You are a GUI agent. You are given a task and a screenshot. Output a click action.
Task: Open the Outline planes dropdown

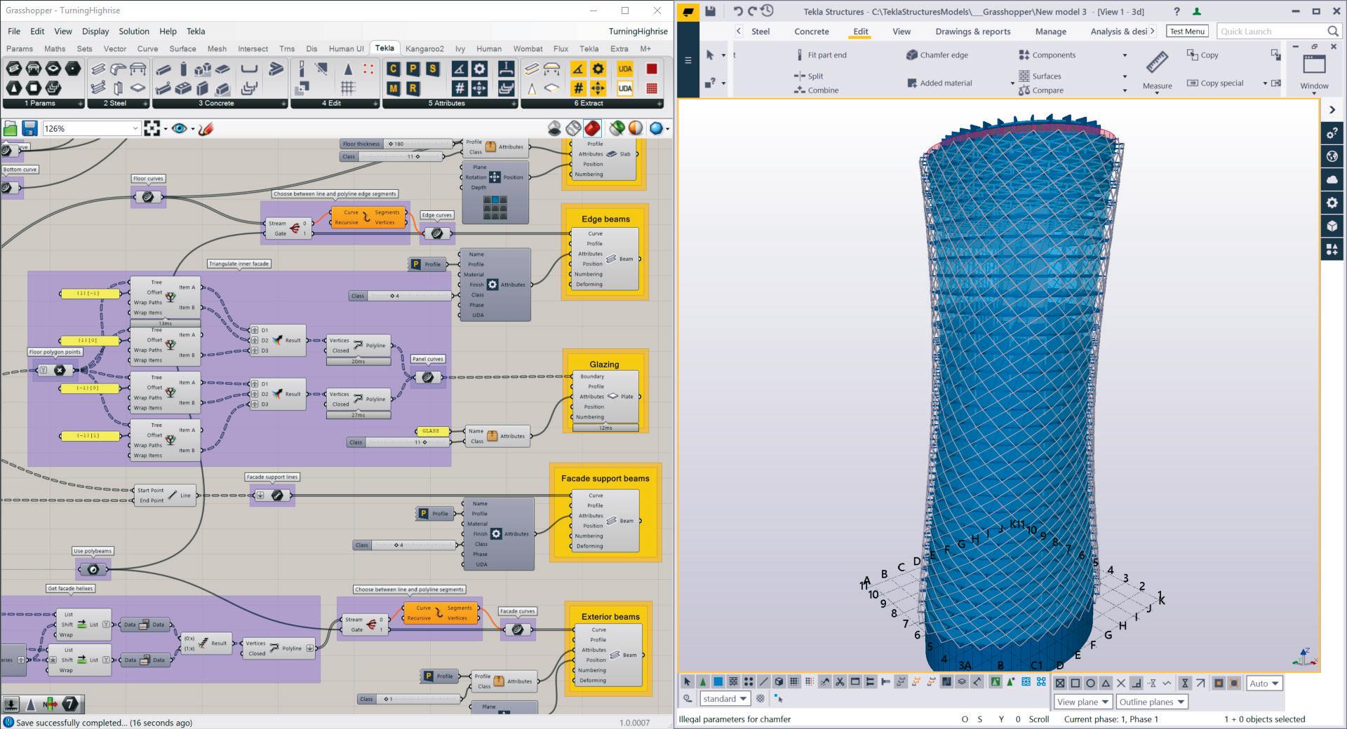pyautogui.click(x=1151, y=702)
